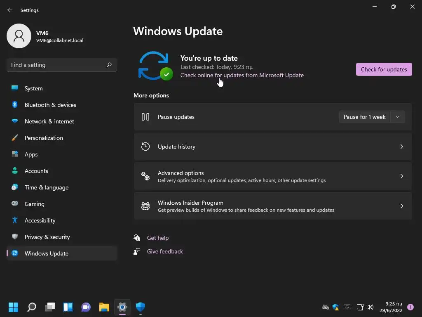This screenshot has height=317, width=422.
Task: Open Widgets from the taskbar
Action: (x=68, y=307)
